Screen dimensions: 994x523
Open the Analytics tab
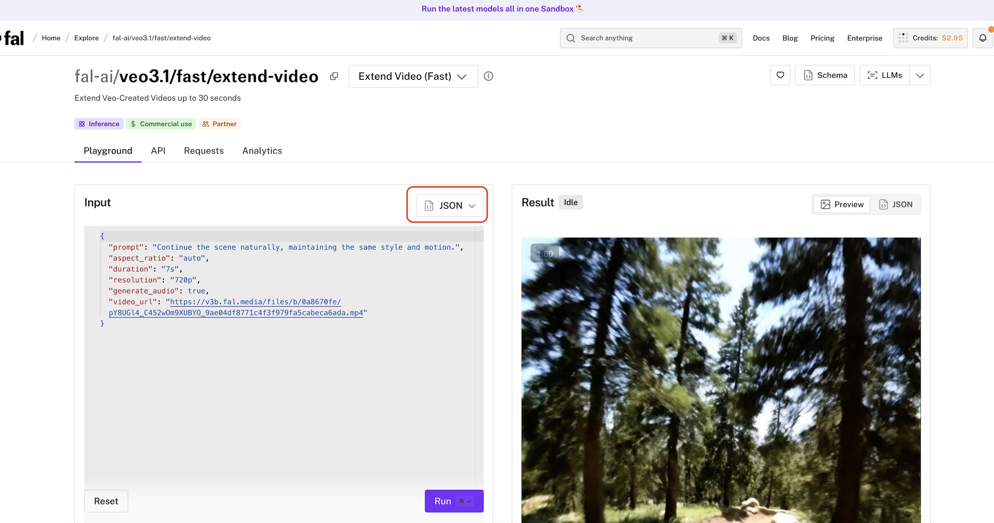click(x=262, y=151)
